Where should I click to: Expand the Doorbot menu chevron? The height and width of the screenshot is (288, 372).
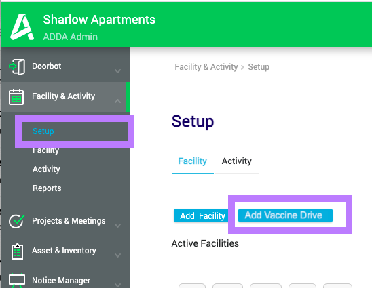tap(117, 71)
